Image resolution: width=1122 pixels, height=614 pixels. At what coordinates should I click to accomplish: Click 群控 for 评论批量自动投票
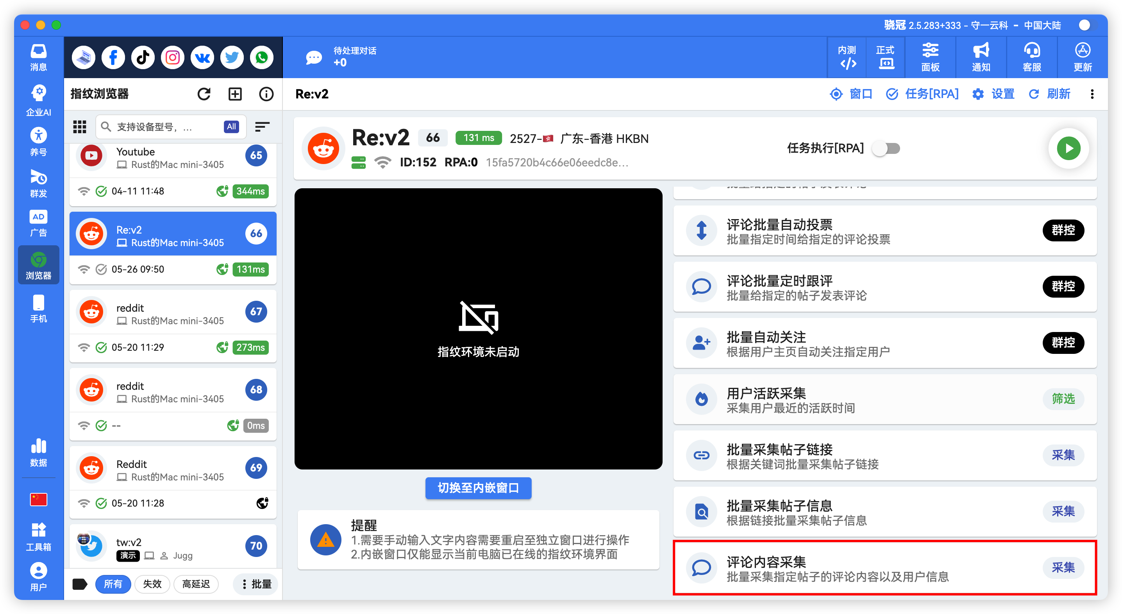coord(1063,230)
